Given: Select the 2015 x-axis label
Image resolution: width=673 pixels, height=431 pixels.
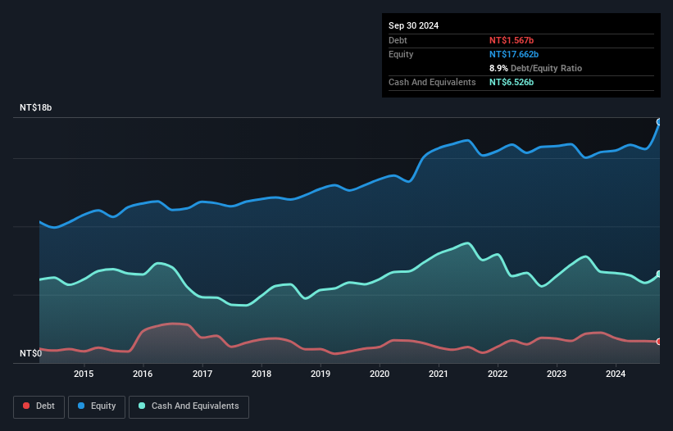Looking at the screenshot, I should tap(84, 374).
